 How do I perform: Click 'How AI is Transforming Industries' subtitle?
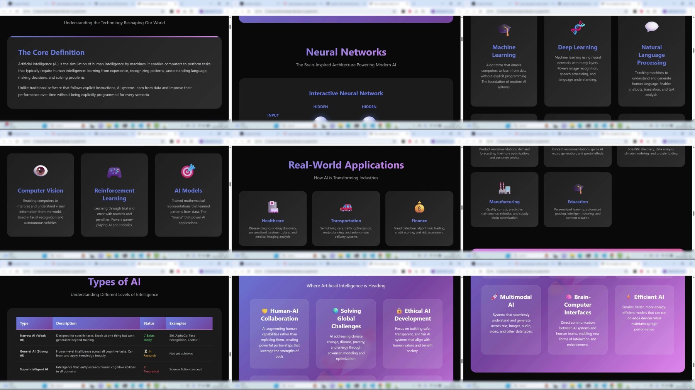pyautogui.click(x=346, y=178)
